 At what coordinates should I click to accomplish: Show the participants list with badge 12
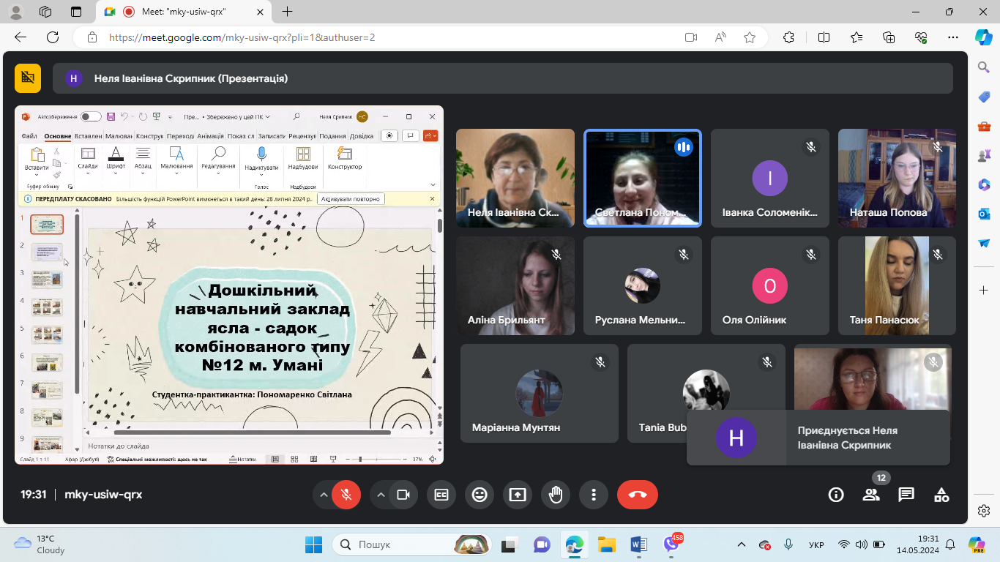coord(871,495)
